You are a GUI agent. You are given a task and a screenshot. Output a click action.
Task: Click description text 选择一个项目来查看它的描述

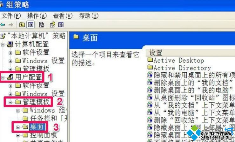[x=105, y=59]
